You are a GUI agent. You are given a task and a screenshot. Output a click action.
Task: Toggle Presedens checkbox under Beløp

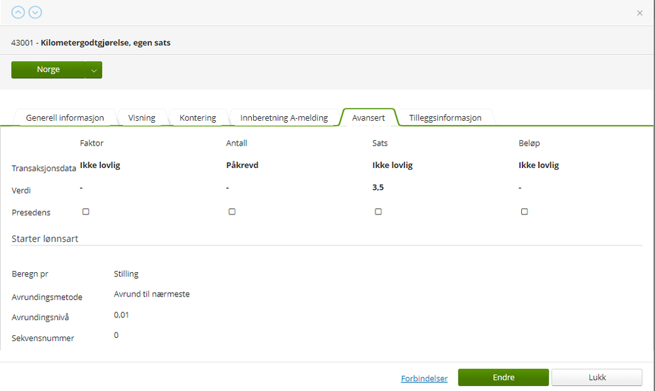tap(525, 212)
